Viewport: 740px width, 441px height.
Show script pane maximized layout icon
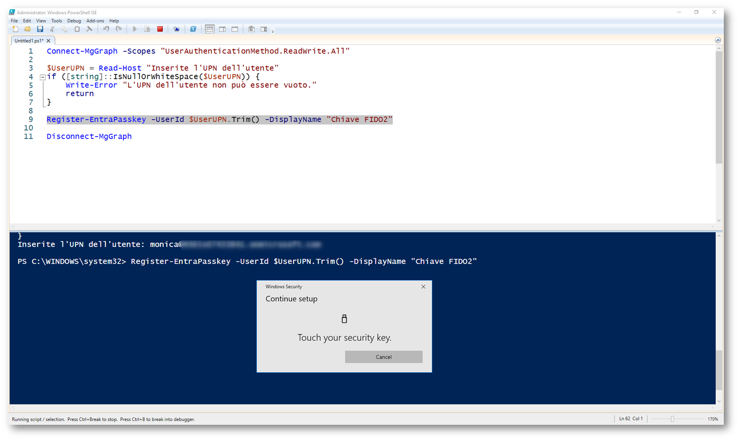click(235, 29)
